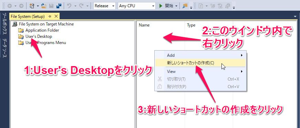Close the File System (Setup) tab

pos(56,16)
